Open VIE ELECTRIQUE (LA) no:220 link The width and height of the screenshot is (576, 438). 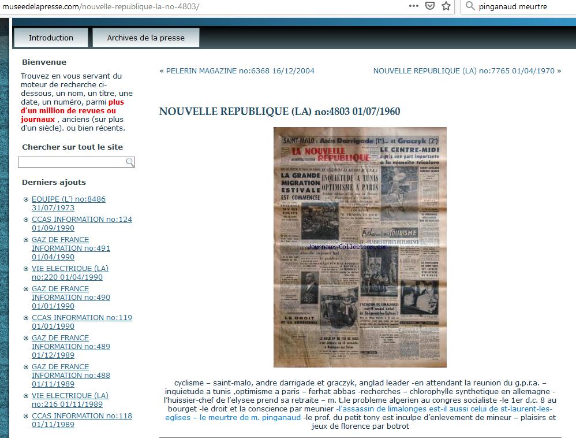coord(70,273)
